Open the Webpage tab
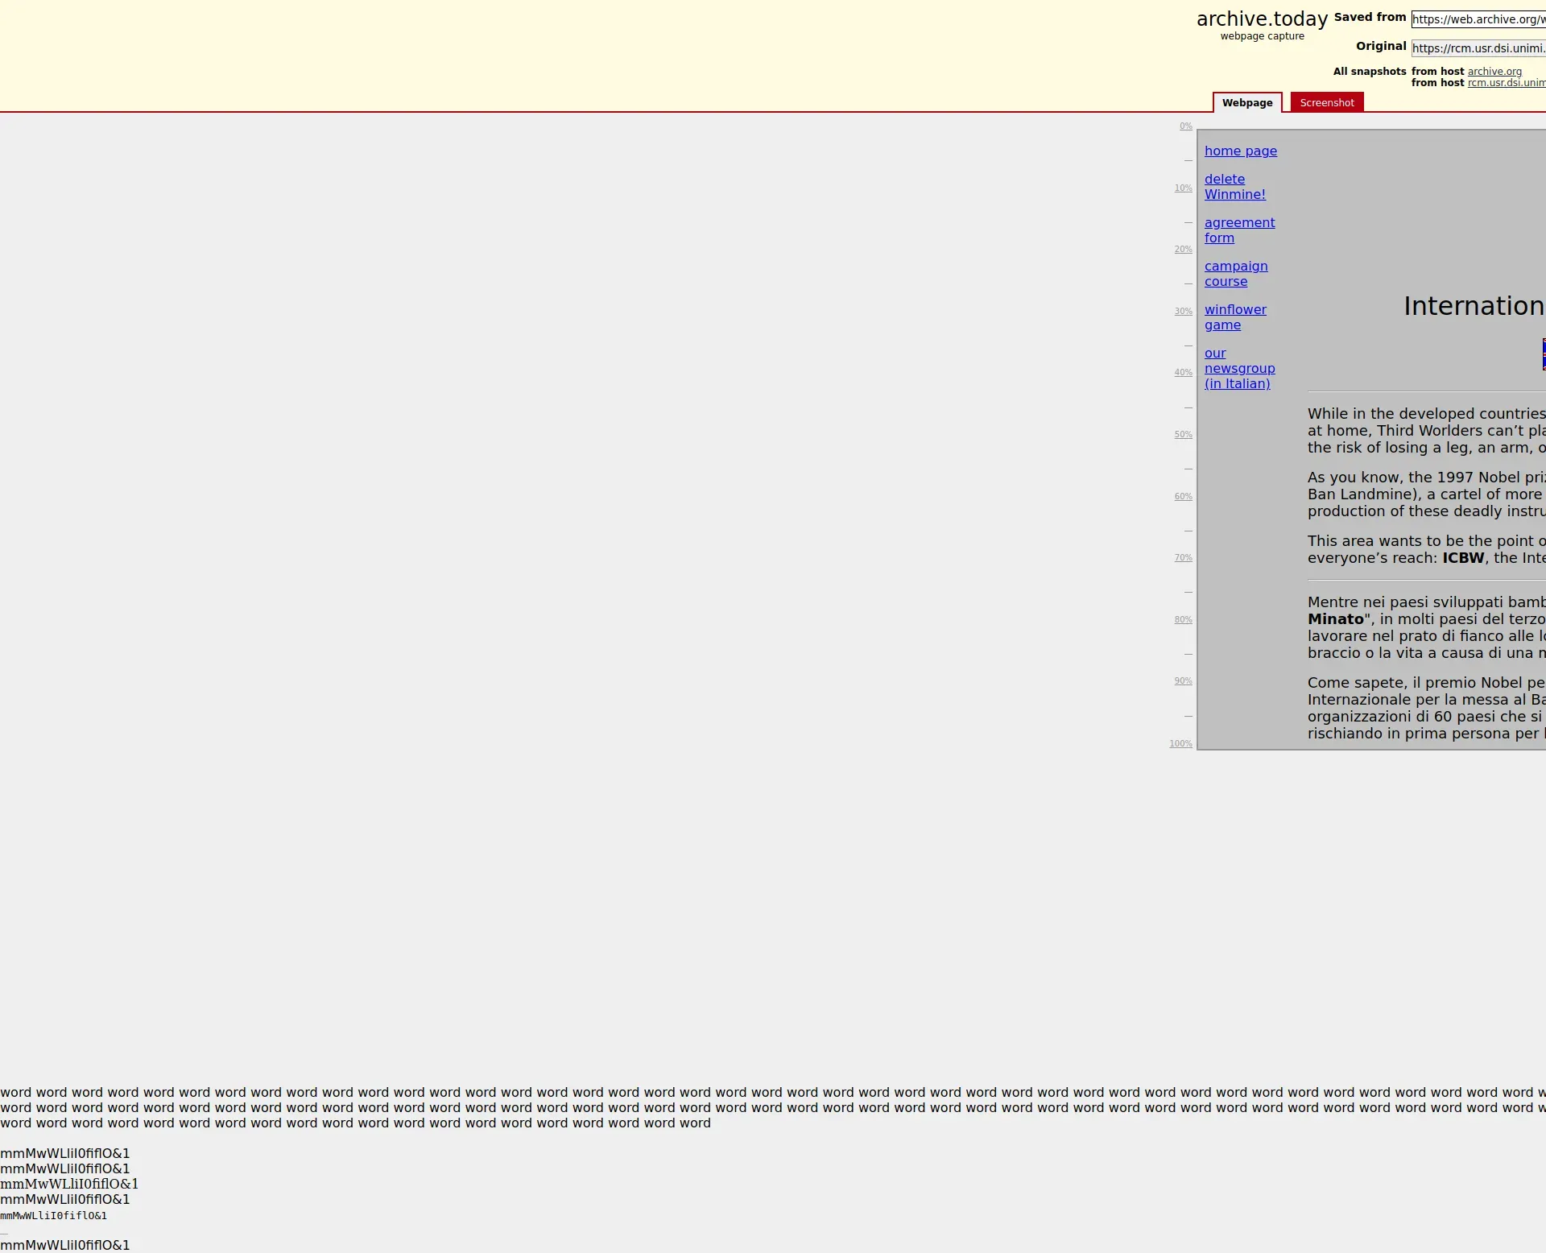 1246,102
